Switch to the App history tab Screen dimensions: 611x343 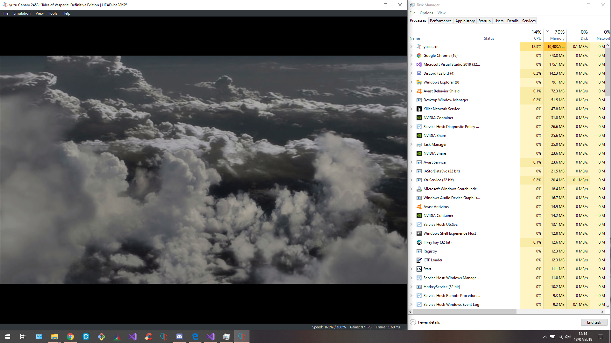pos(465,21)
